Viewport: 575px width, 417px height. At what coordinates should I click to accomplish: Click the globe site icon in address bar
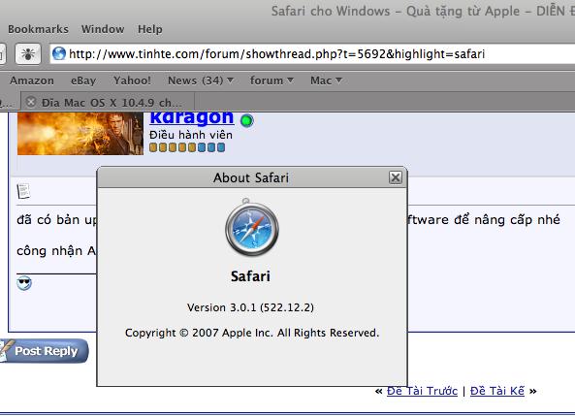click(x=59, y=54)
